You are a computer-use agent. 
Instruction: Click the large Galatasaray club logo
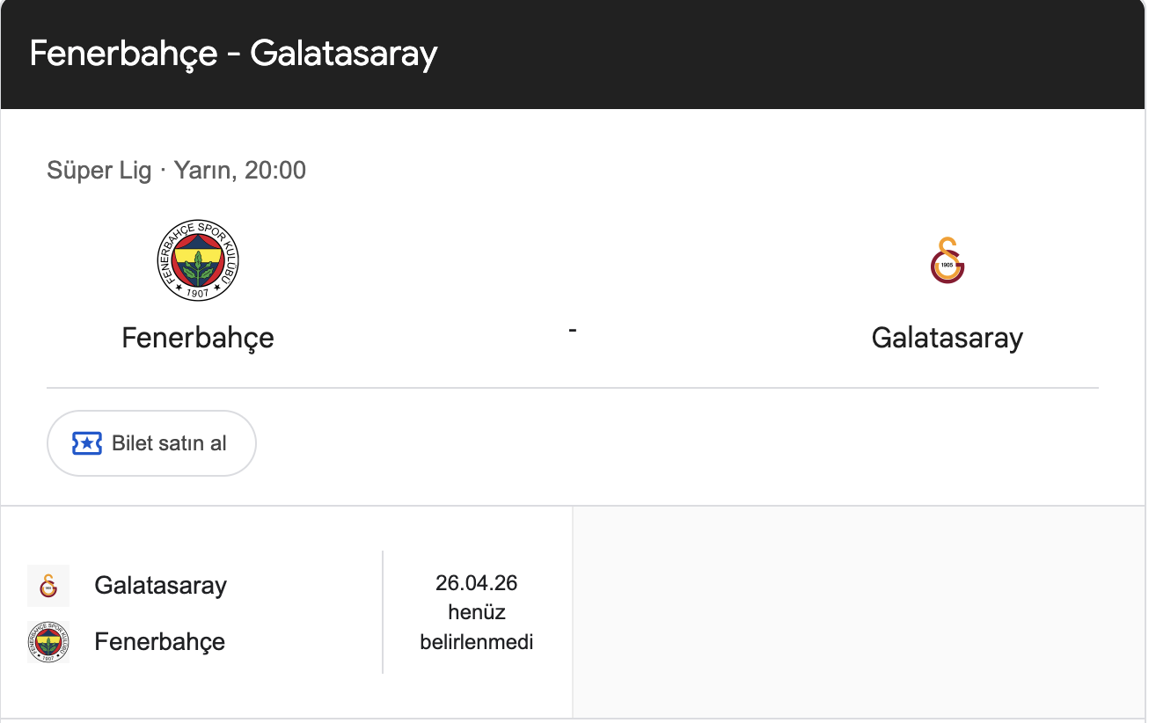click(947, 260)
